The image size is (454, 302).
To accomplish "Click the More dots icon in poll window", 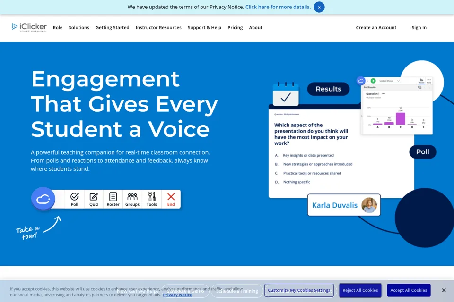I will pyautogui.click(x=429, y=81).
